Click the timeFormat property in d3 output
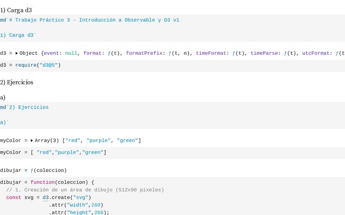Viewport: 345px width, 215px height. 213,53
